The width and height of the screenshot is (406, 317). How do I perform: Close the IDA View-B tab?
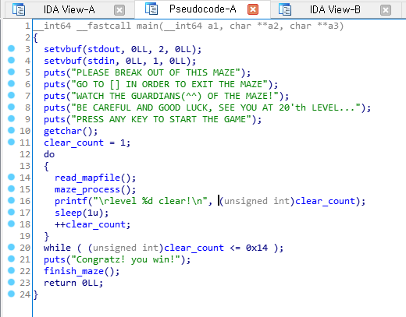(x=386, y=10)
